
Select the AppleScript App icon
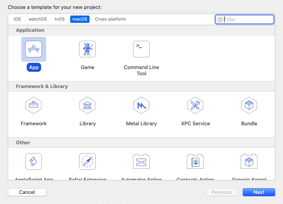click(x=34, y=161)
